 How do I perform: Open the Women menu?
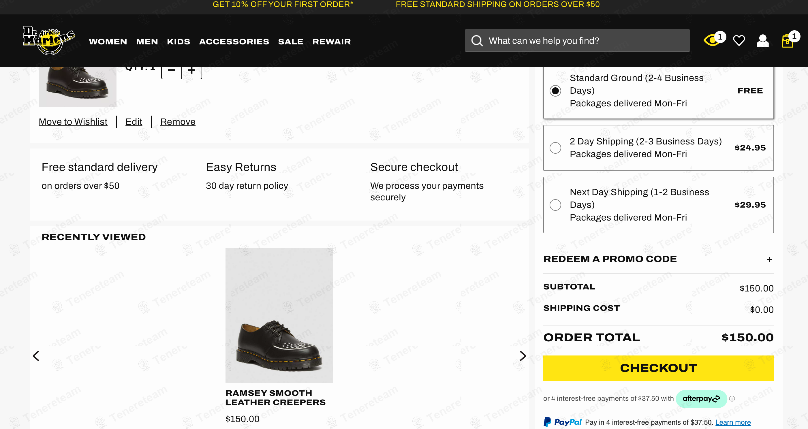pyautogui.click(x=108, y=42)
